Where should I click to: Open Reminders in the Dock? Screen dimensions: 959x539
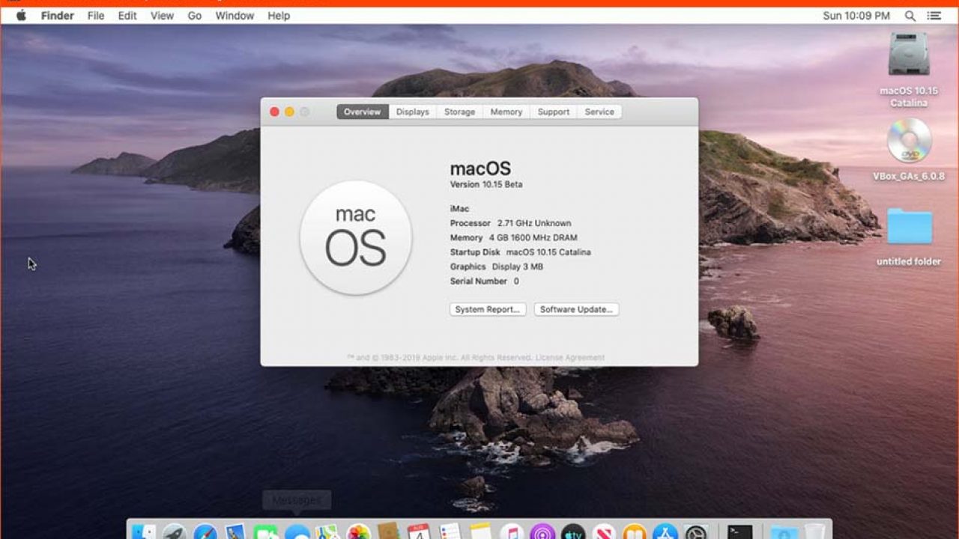(x=450, y=532)
